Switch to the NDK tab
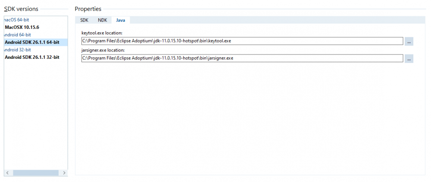The width and height of the screenshot is (431, 182). point(102,20)
